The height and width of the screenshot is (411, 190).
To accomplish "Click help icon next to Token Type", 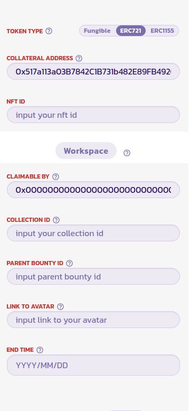I will click(49, 31).
